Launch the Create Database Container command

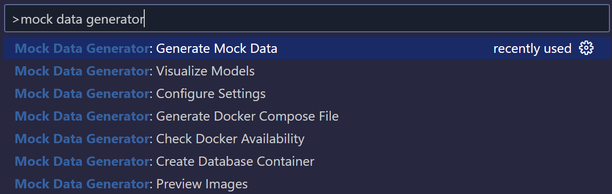click(x=307, y=161)
